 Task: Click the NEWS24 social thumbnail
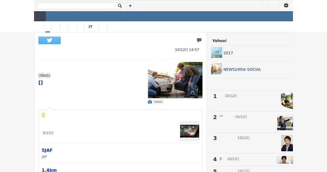(217, 69)
